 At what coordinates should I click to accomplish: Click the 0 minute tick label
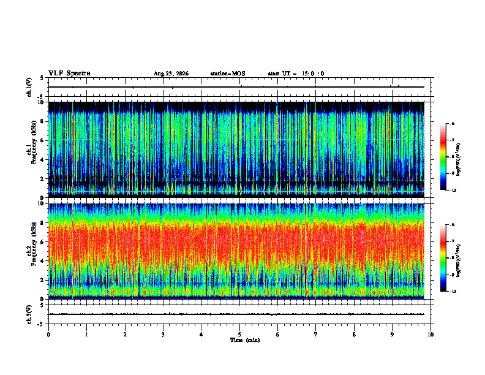48,335
